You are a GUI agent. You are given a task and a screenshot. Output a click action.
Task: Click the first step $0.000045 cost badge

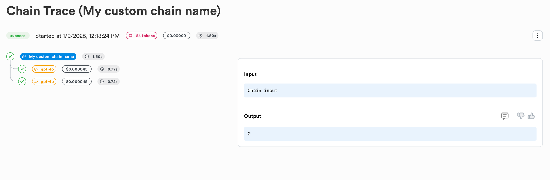click(77, 69)
